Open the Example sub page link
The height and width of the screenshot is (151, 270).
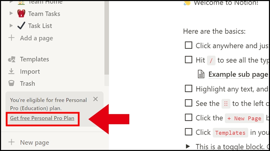coord(238,74)
